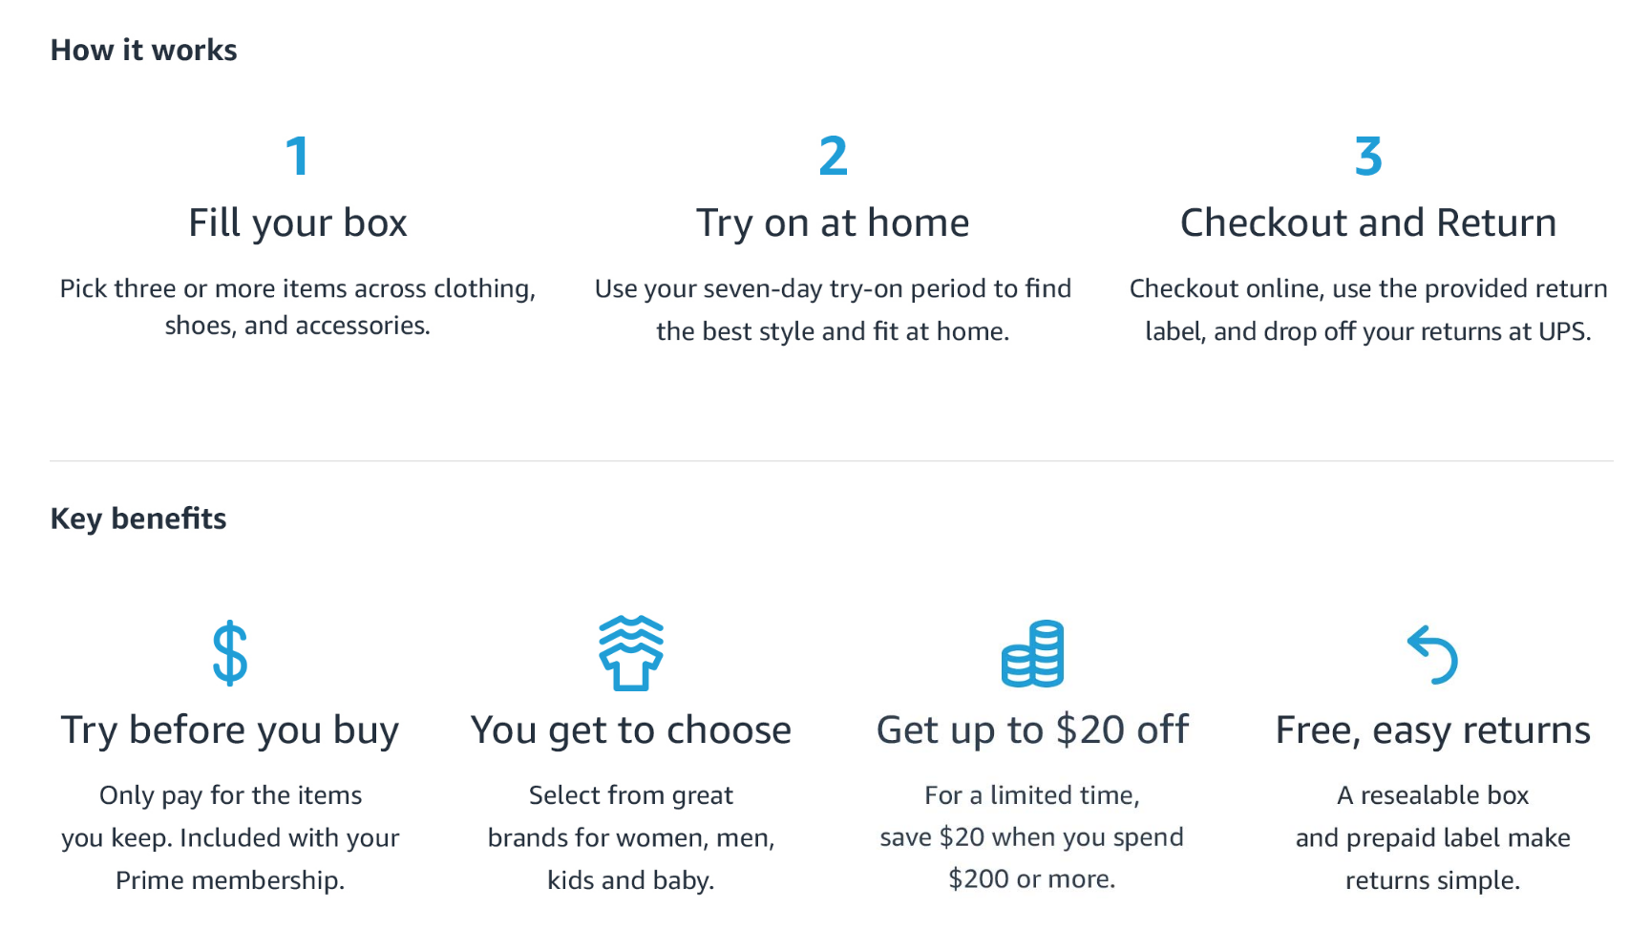Select the 'Fill your box' heading
The image size is (1629, 951).
coord(298,223)
